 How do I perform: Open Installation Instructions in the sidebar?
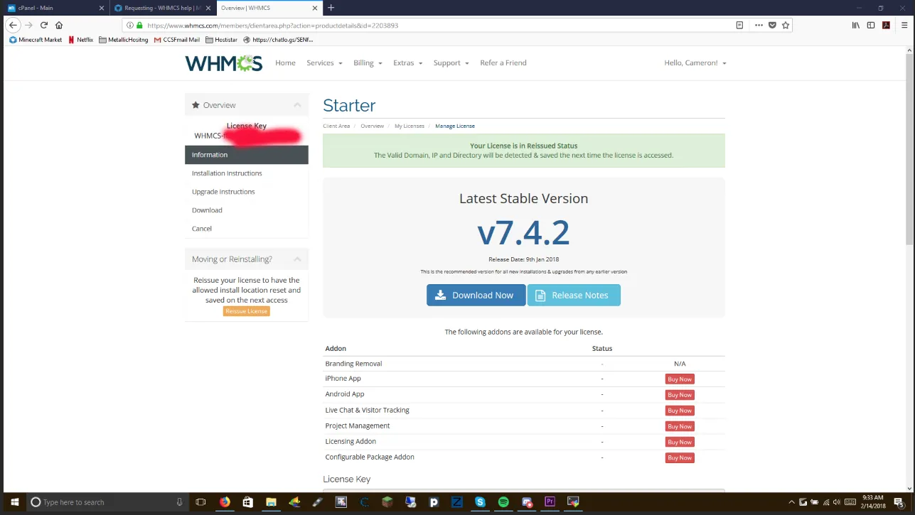click(x=247, y=173)
